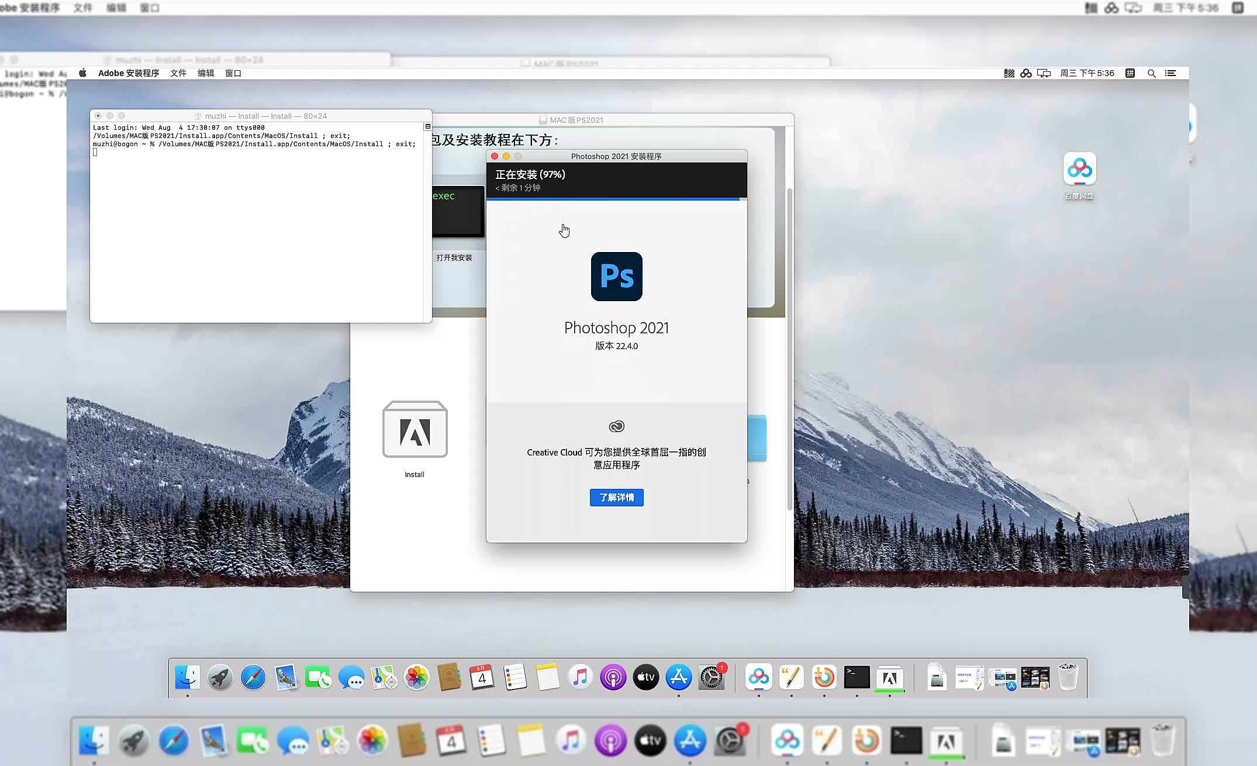Click the display mirroring icon in the inner menu bar
Screen dimensions: 1257x766
1044,73
